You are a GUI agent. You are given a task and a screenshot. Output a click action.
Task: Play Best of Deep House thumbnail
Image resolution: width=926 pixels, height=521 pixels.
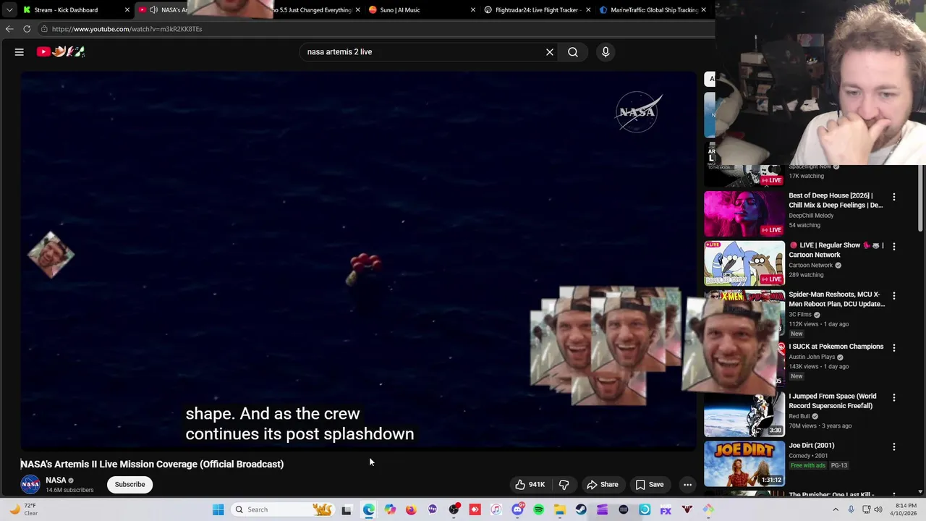click(x=744, y=213)
